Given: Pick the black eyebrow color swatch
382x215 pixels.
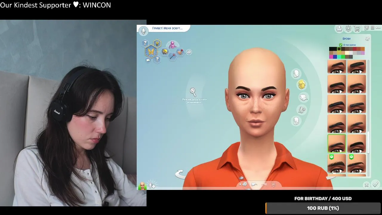Looking at the screenshot, I should (331, 49).
